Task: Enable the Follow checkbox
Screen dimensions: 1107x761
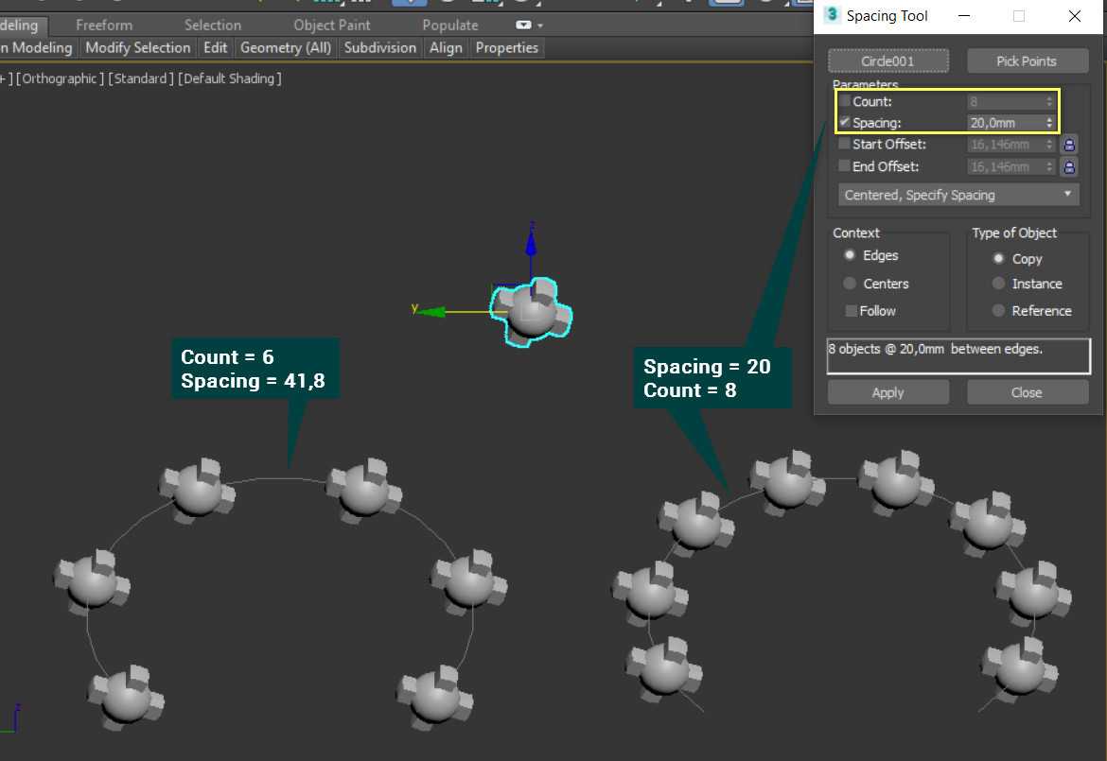Action: [852, 311]
